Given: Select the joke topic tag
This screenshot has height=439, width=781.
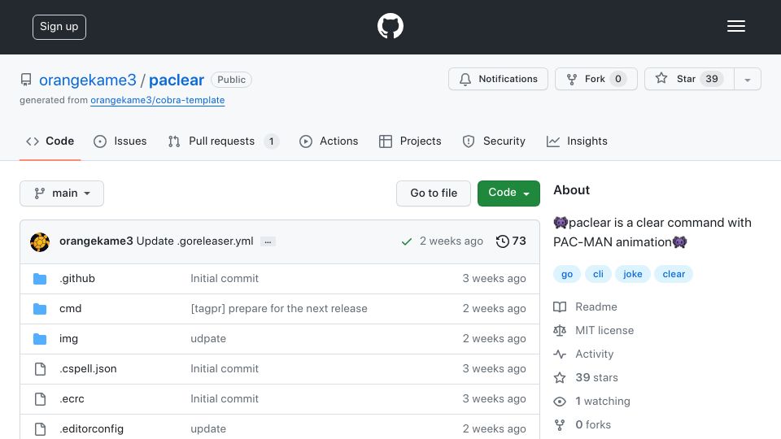Looking at the screenshot, I should [633, 274].
